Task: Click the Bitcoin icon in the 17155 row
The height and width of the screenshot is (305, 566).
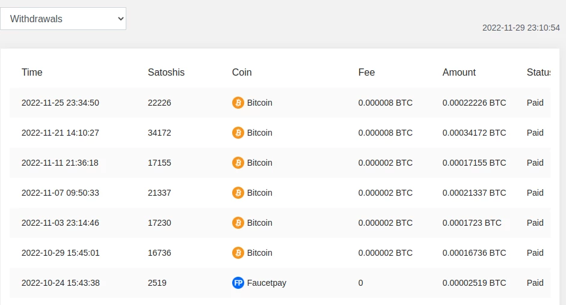Action: coord(238,163)
